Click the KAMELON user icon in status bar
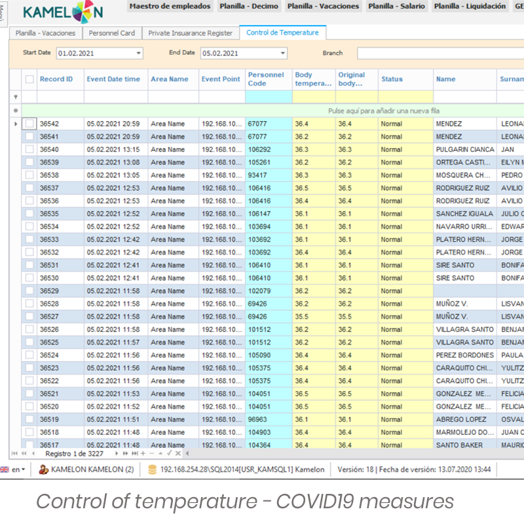Image resolution: width=524 pixels, height=524 pixels. click(x=43, y=470)
